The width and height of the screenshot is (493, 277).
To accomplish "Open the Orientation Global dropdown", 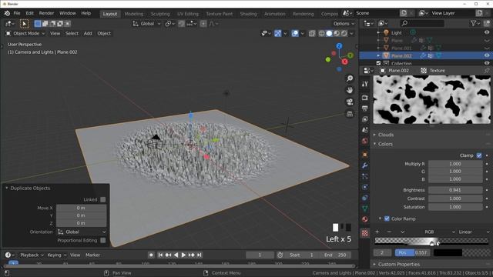I will point(82,232).
